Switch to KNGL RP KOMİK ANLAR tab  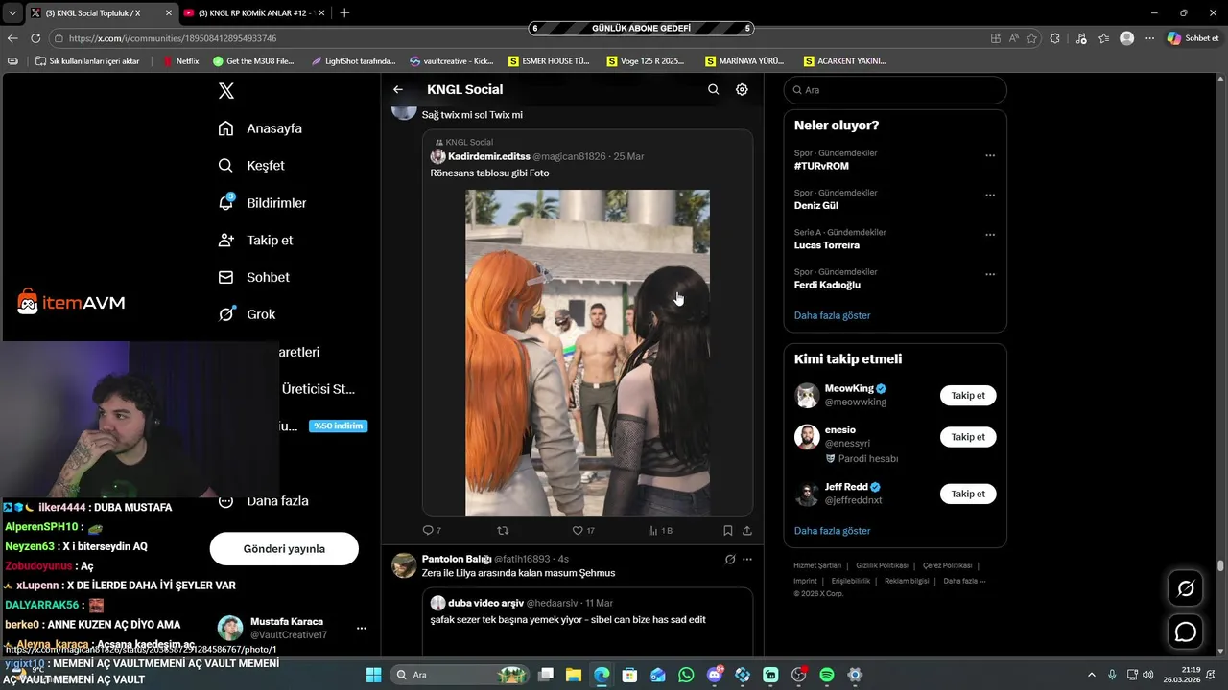(x=252, y=13)
